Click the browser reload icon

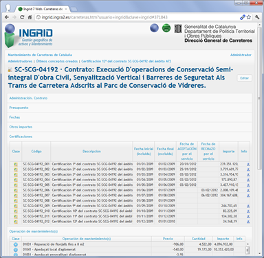click(22, 17)
